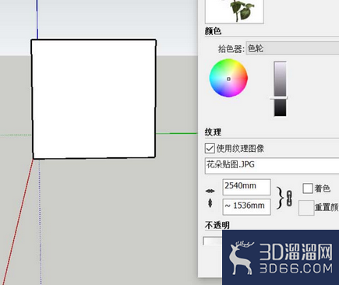The width and height of the screenshot is (339, 285).
Task: Click the 颜色 section heading
Action: (x=213, y=31)
